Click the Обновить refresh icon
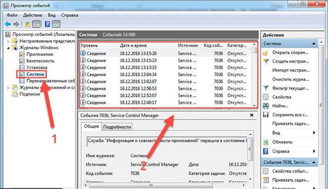 point(265,142)
